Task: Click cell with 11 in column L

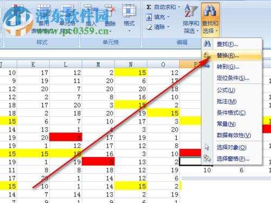Action: [66, 81]
